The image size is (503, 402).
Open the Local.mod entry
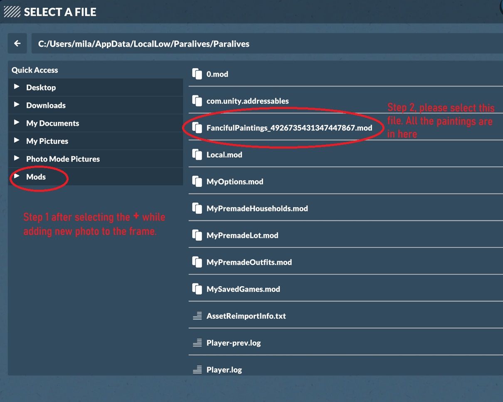click(224, 154)
